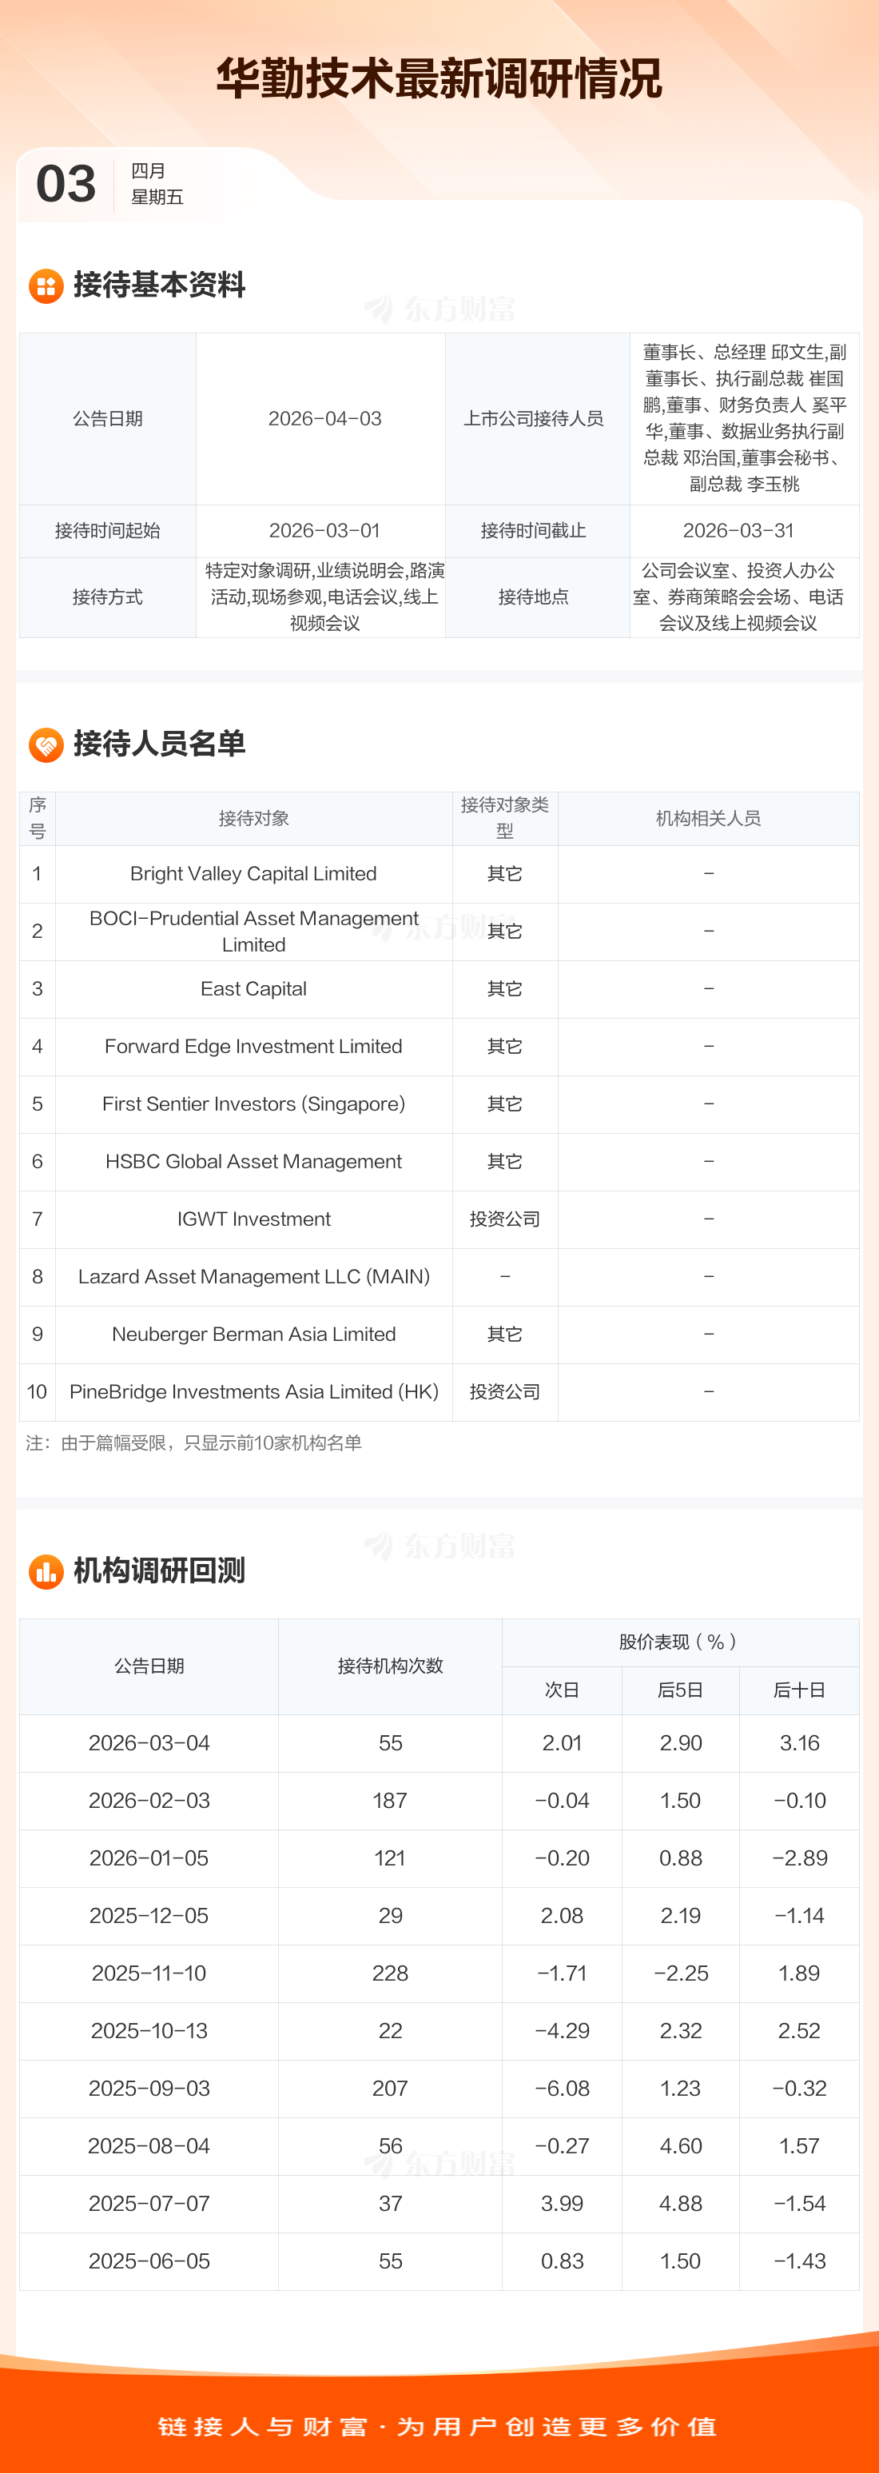Click the date 2025-06-05

[149, 2262]
